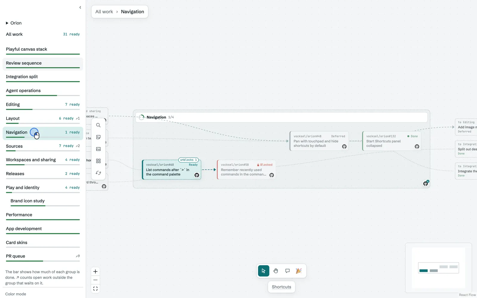This screenshot has width=477, height=298.
Task: Click the refresh sync arrows icon
Action: point(98,173)
